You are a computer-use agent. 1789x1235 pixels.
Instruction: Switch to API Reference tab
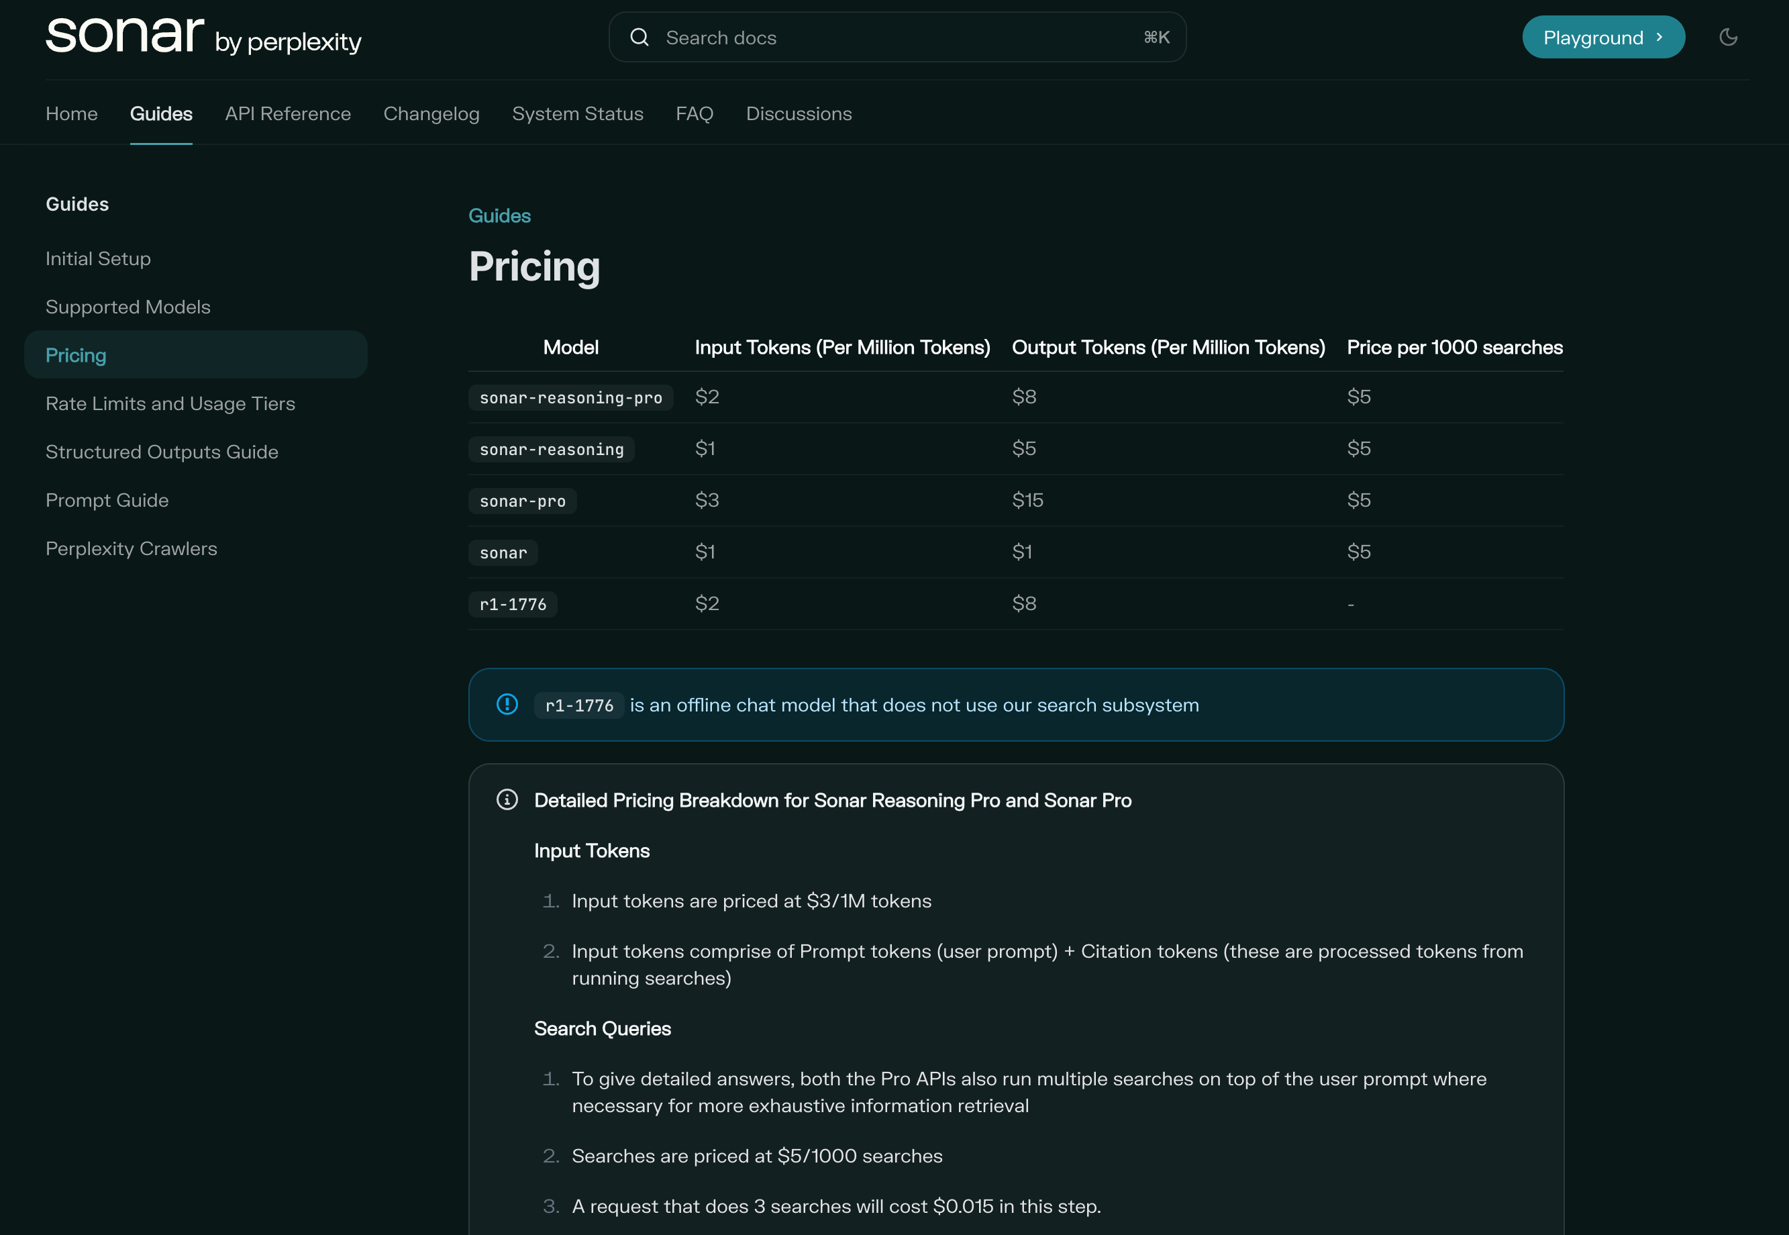[x=288, y=113]
